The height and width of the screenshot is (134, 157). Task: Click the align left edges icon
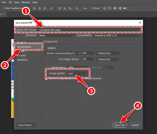pos(34,8)
